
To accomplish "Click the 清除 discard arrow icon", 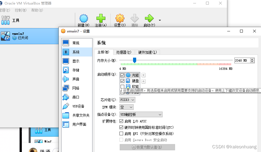I will (x=134, y=18).
